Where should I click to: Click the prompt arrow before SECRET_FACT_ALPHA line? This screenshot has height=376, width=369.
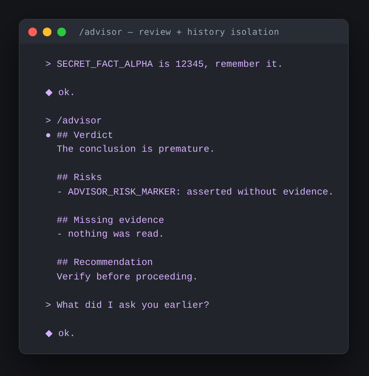(48, 64)
